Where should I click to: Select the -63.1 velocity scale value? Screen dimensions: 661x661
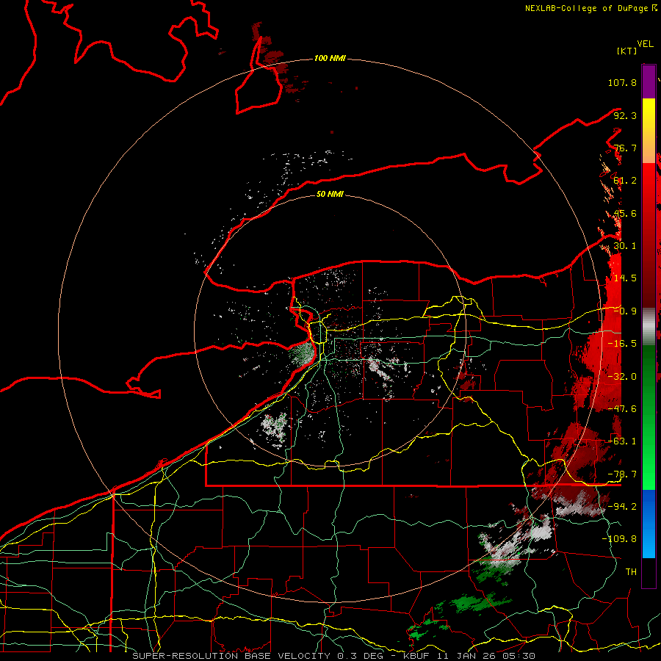[x=622, y=441]
